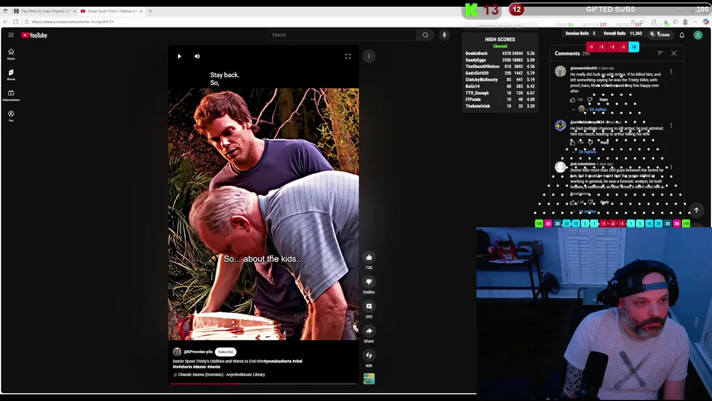
Task: Enter fullscreen with the video fullscreen icon
Action: point(348,56)
